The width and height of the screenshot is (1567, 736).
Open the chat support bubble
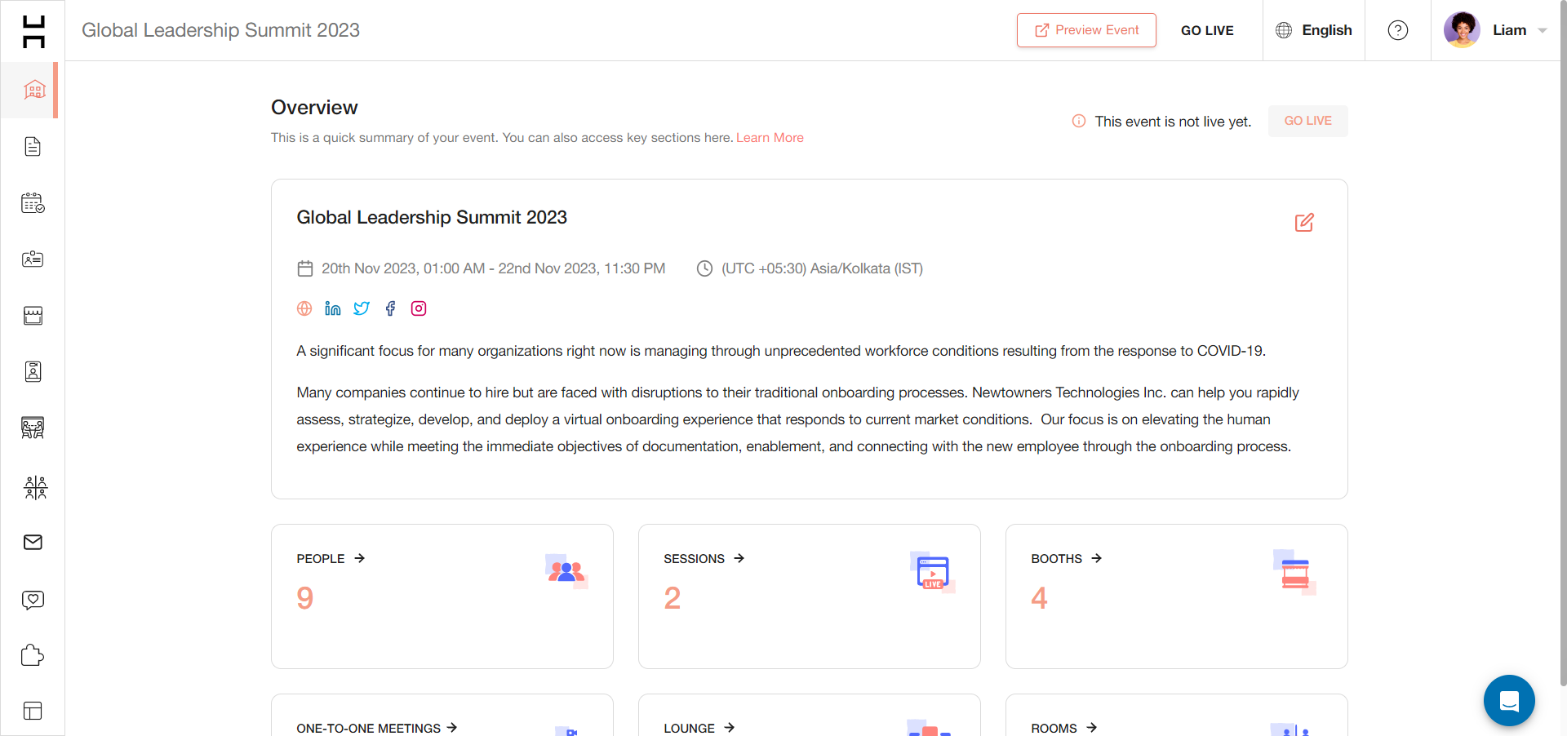[x=1509, y=700]
